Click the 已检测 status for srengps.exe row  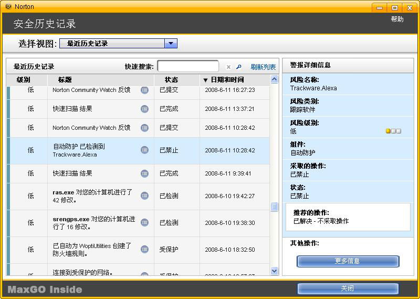[x=169, y=223]
